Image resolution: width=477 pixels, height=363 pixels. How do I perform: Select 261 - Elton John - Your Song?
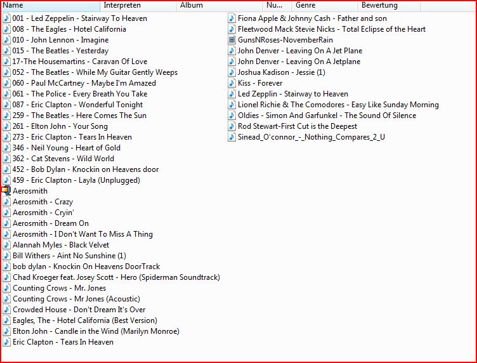click(55, 126)
